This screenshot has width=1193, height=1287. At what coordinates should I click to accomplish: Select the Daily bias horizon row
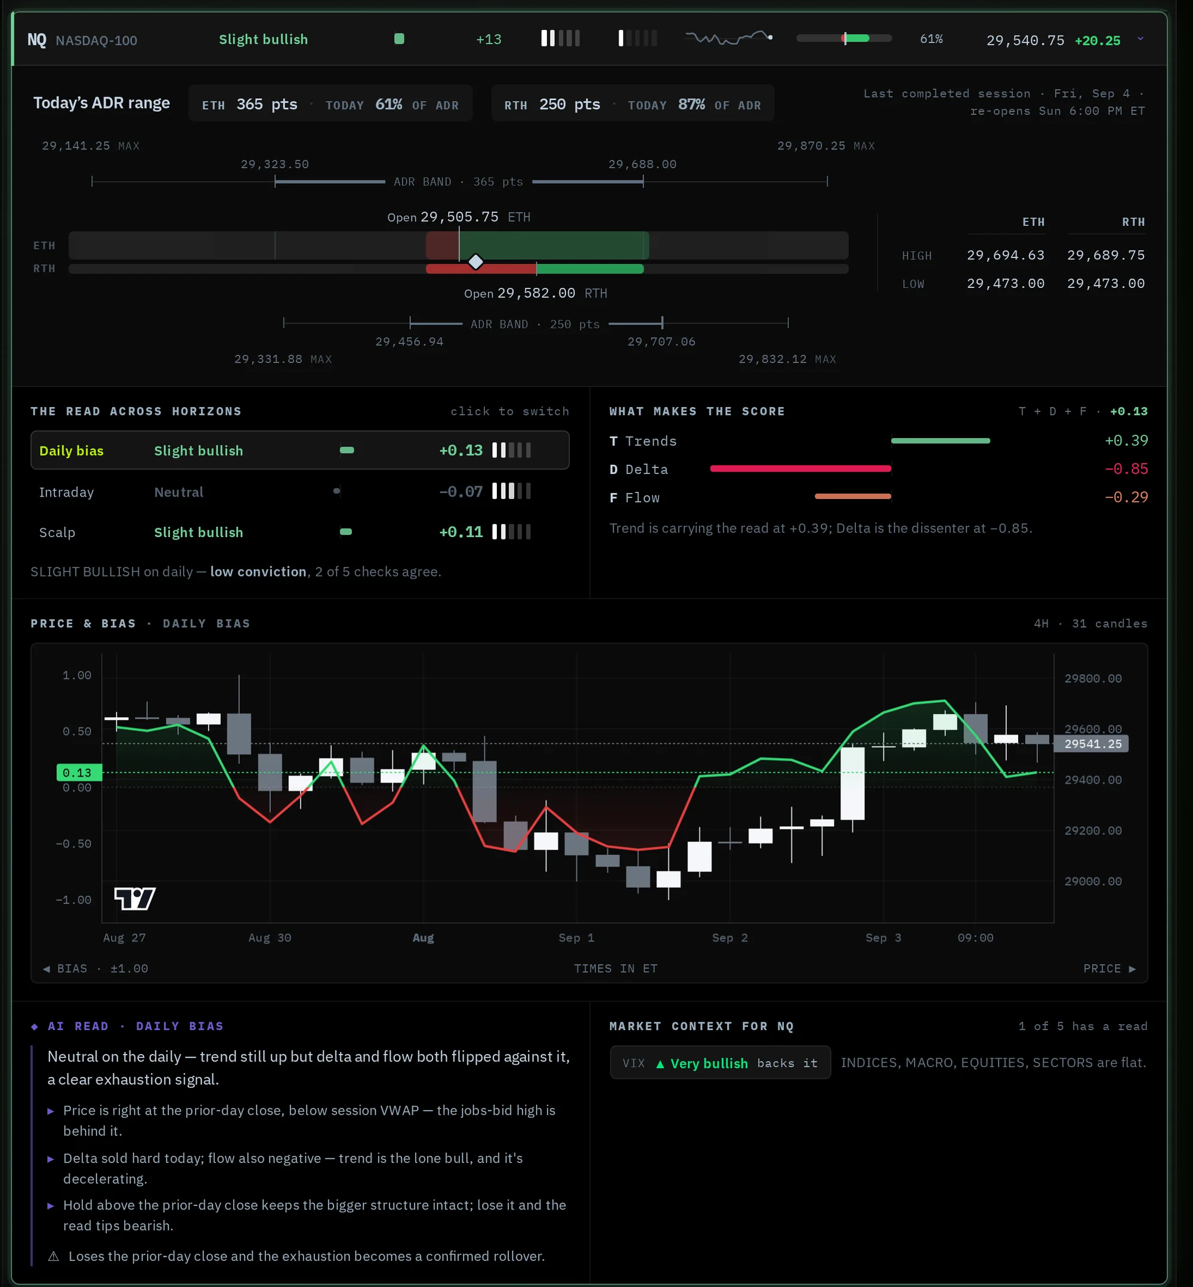[x=299, y=450]
